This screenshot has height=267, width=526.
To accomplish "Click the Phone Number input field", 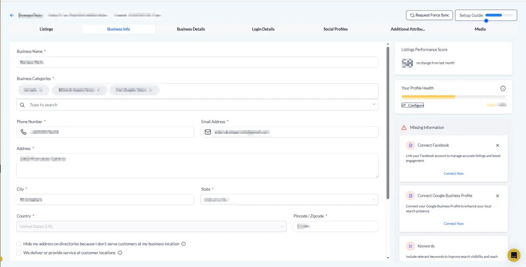I will coord(105,132).
